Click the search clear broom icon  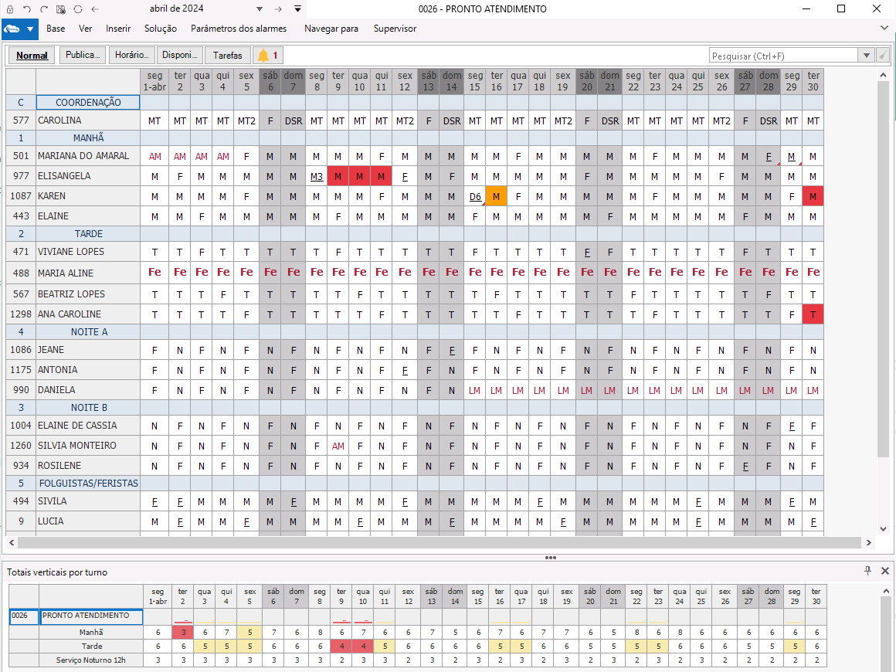(x=882, y=56)
